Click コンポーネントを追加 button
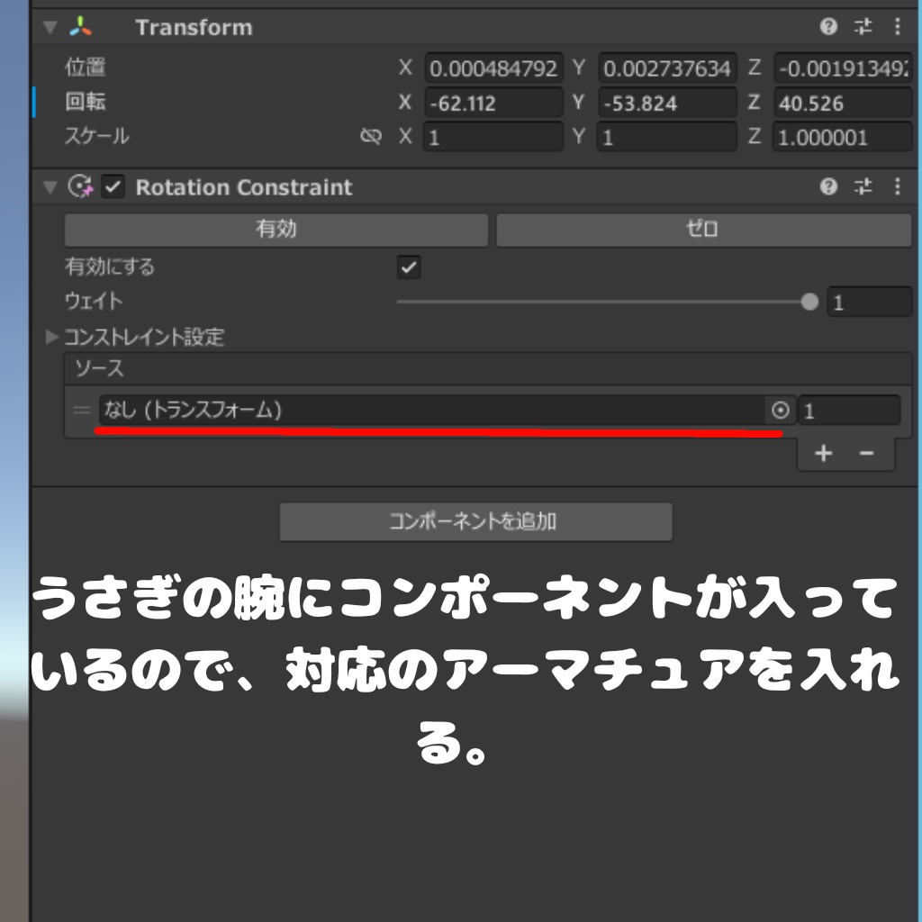The width and height of the screenshot is (922, 922). point(475,521)
